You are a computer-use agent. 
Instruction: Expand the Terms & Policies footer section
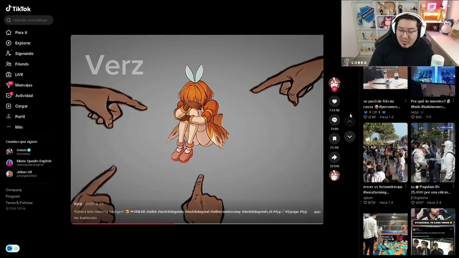tap(19, 203)
